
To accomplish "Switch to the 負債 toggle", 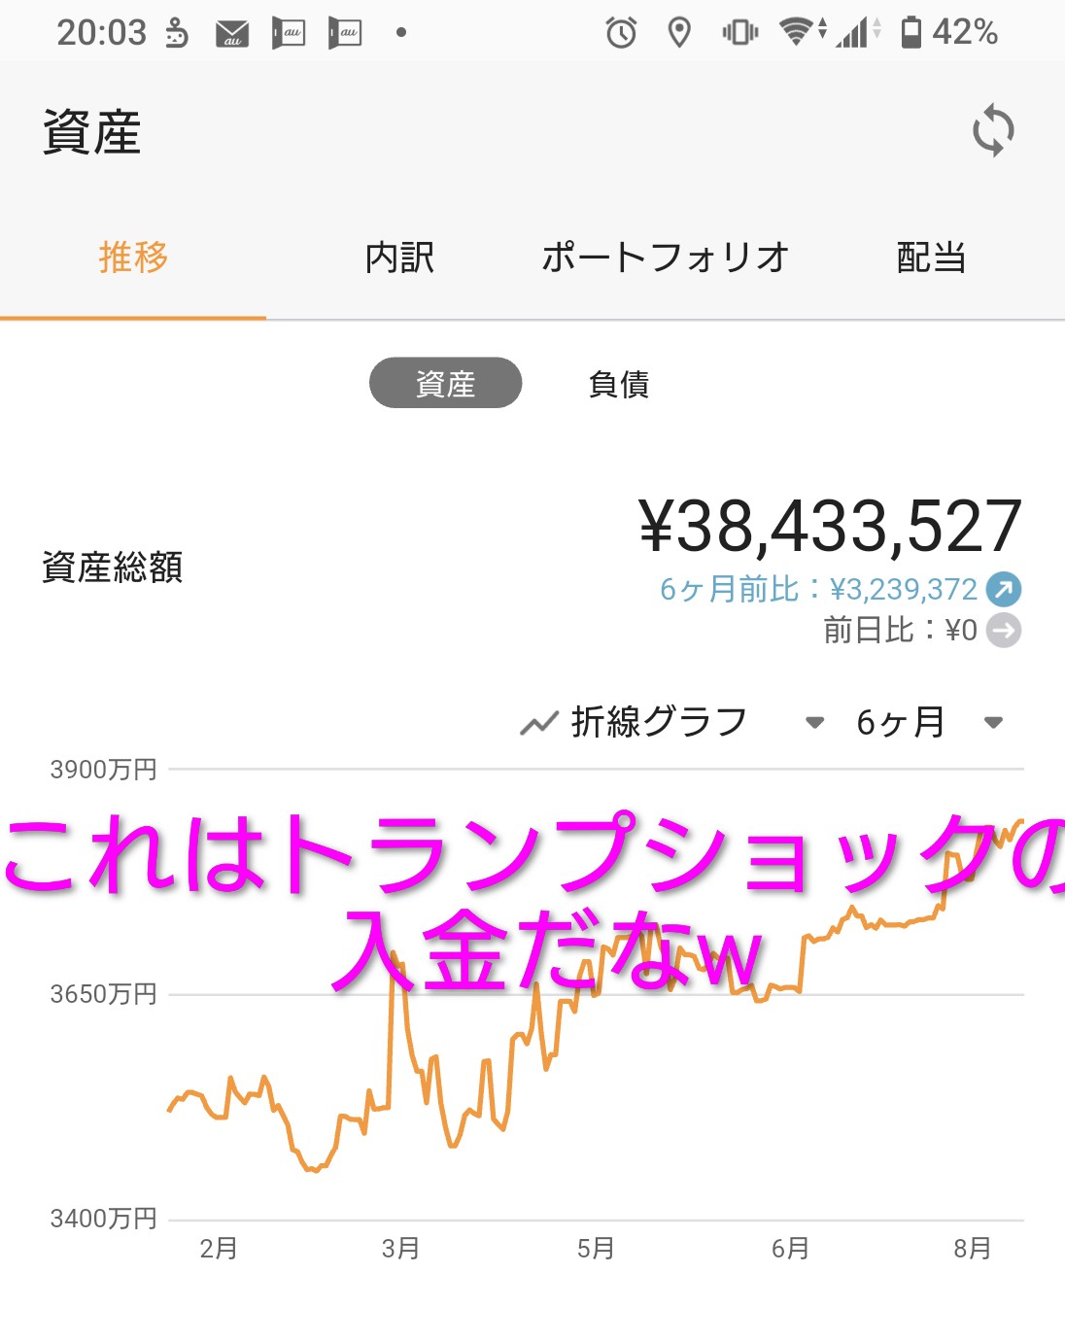I will tap(619, 384).
